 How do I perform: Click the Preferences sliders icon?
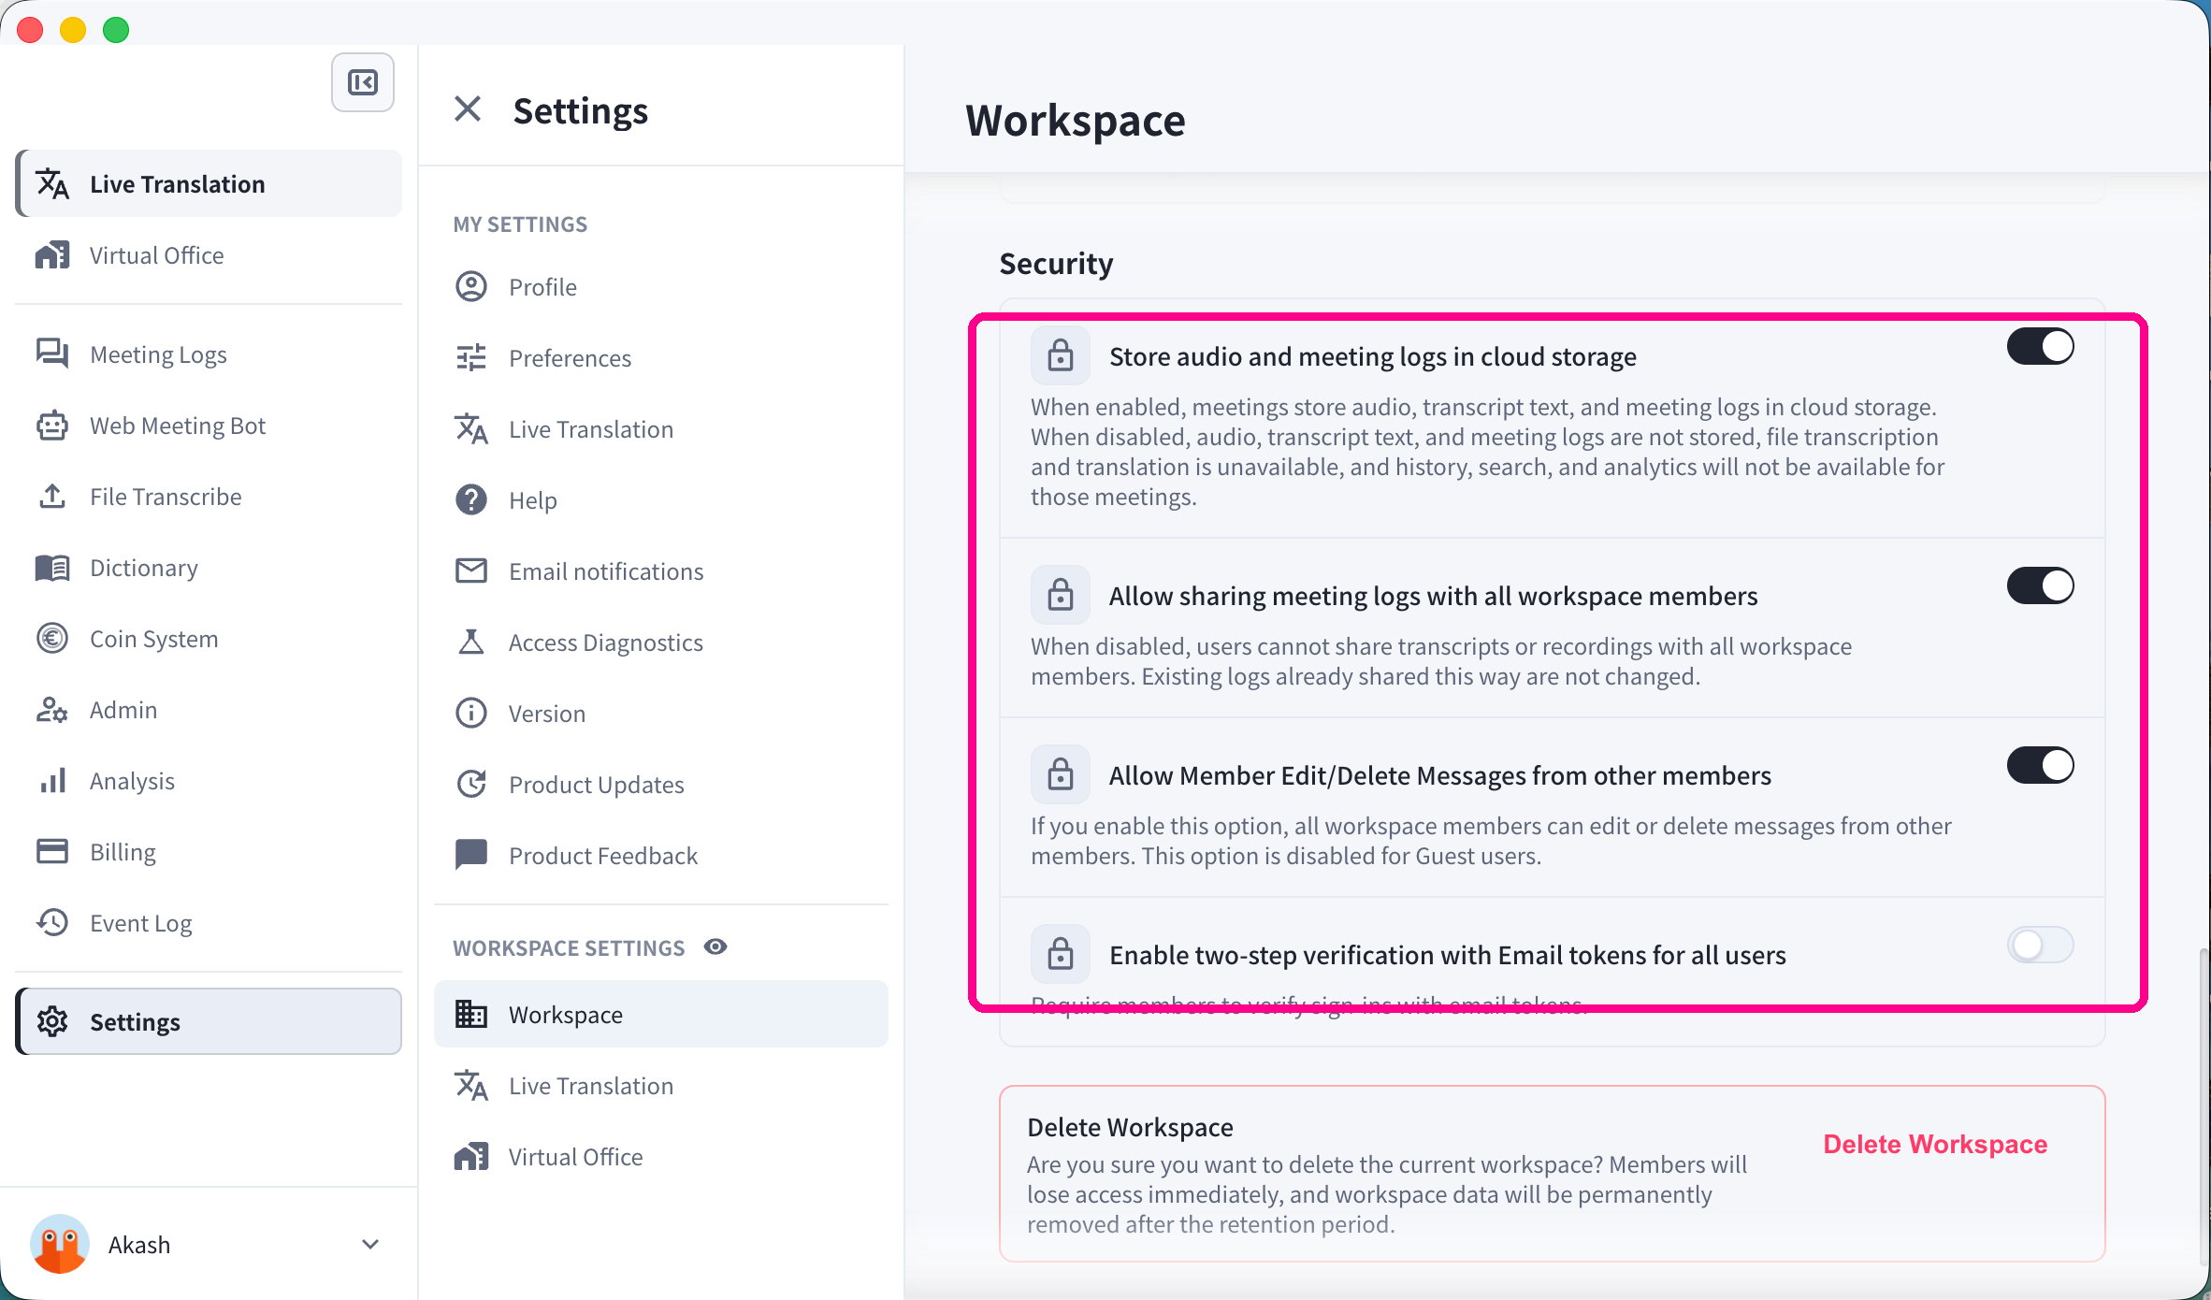point(471,358)
